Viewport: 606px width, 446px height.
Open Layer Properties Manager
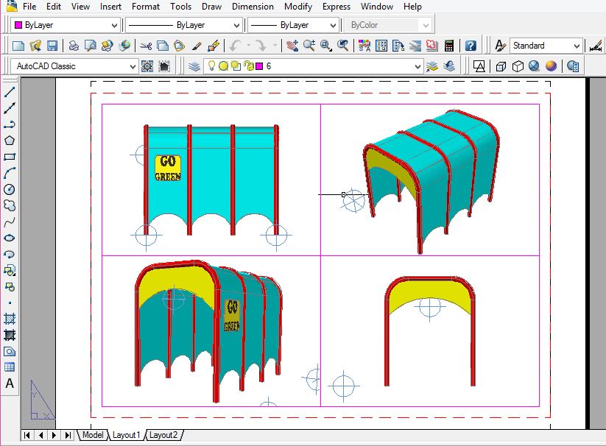coord(194,66)
